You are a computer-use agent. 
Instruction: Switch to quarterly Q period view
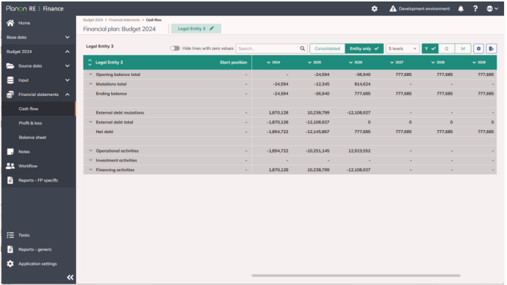[x=447, y=48]
